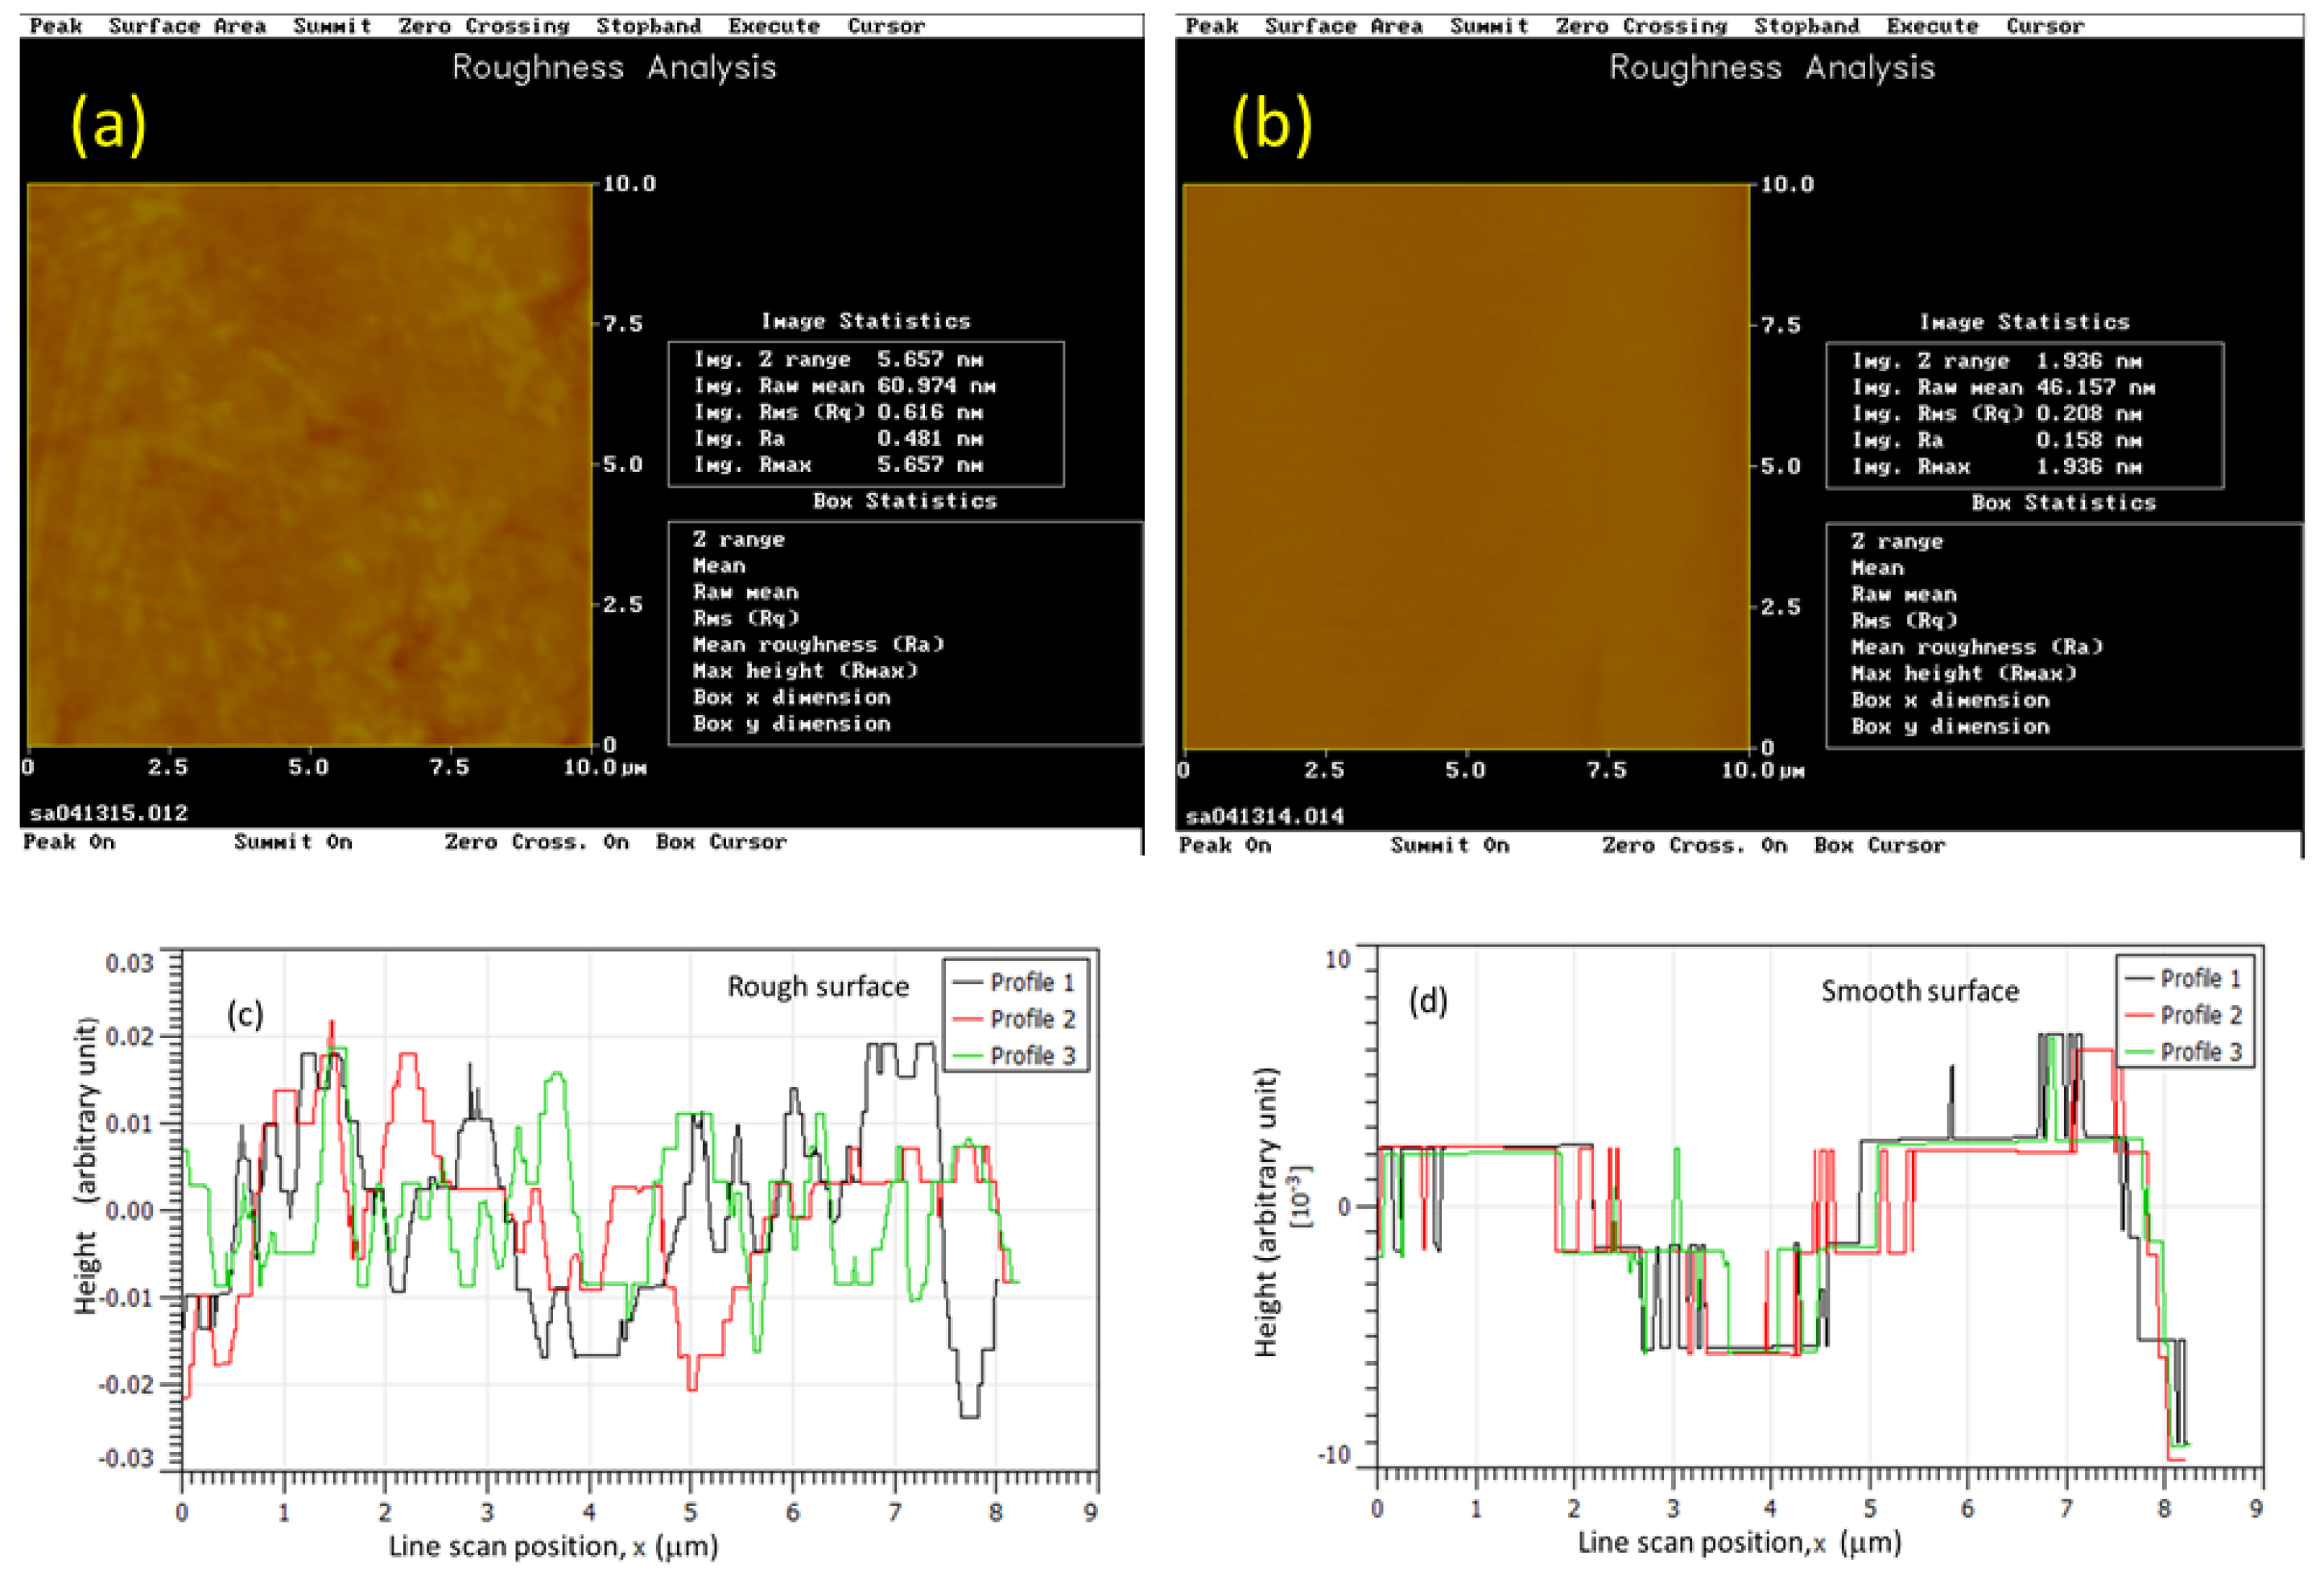Click Max height (Rmax) row in panel (a)
The height and width of the screenshot is (1572, 2324).
pos(806,672)
